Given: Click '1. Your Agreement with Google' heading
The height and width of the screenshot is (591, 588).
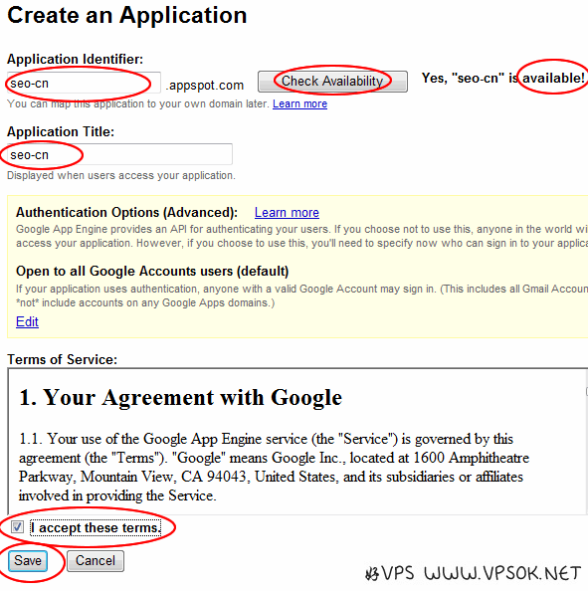Looking at the screenshot, I should pos(180,397).
